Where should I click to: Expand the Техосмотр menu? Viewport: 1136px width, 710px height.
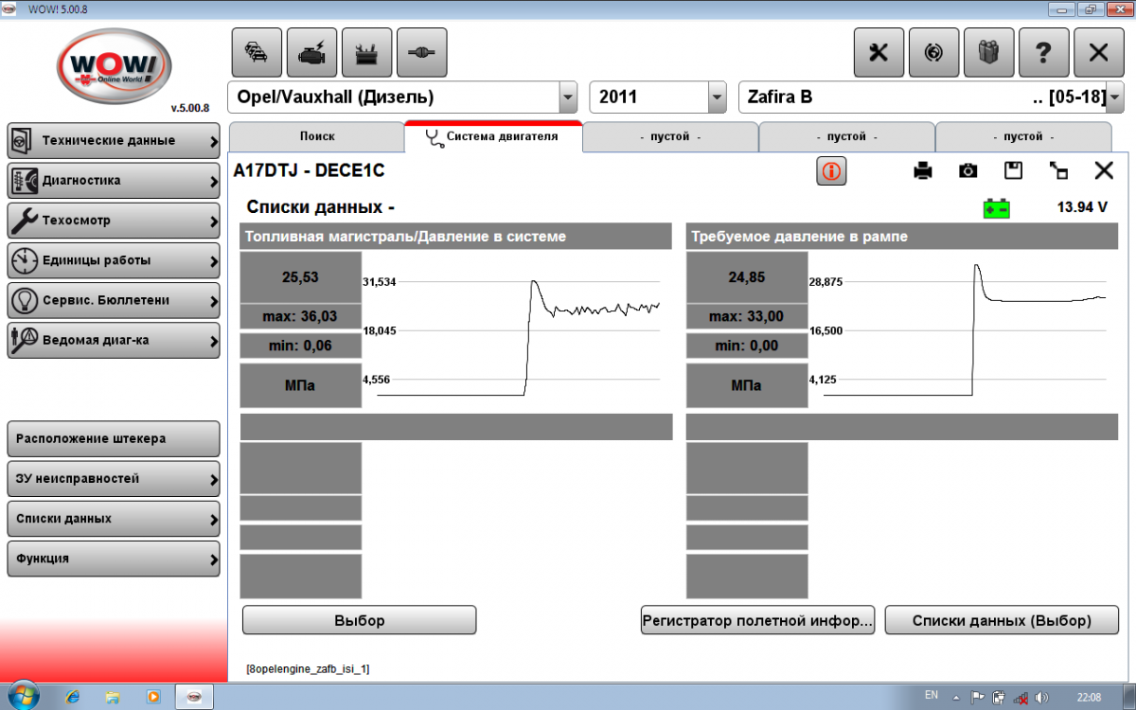pos(114,221)
